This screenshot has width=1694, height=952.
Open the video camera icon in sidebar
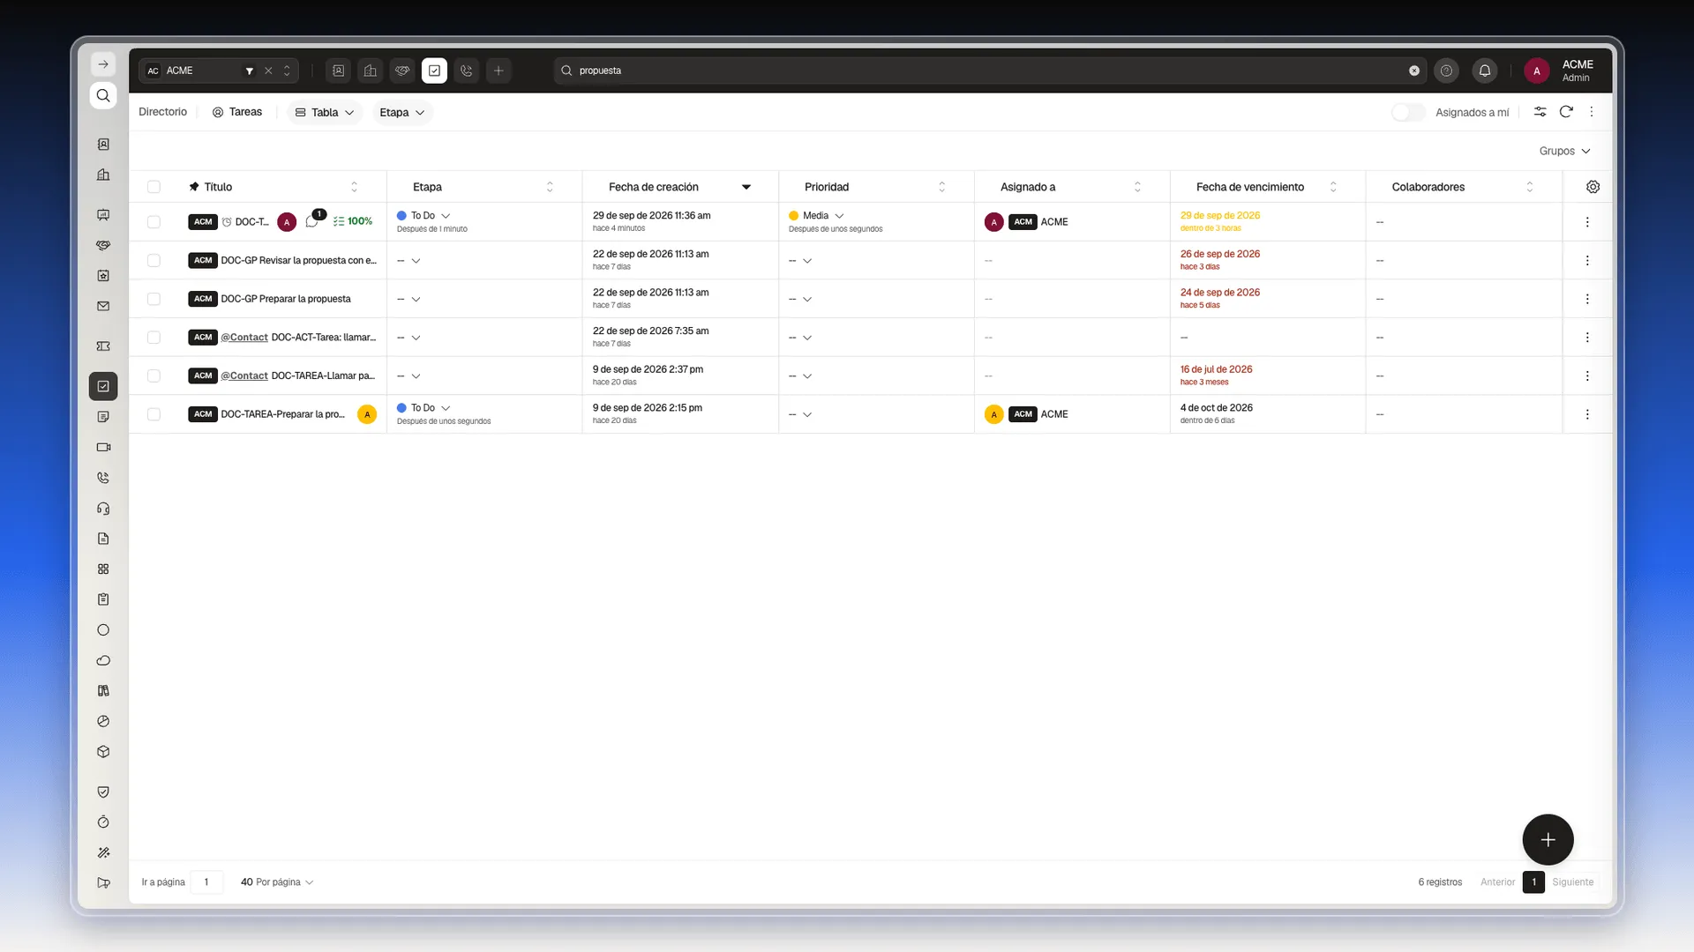click(x=103, y=447)
